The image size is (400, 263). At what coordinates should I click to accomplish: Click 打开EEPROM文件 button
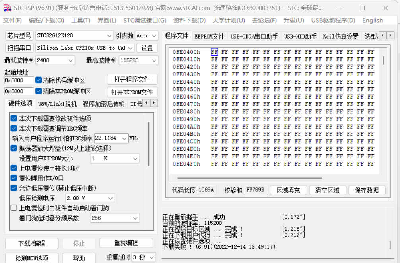[132, 92]
